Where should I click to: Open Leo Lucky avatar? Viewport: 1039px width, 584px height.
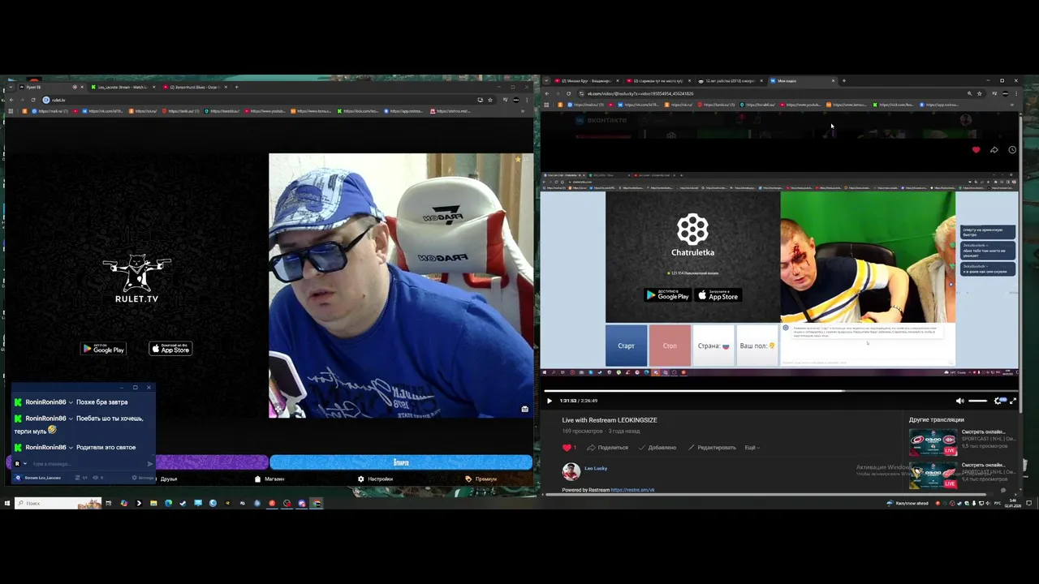click(x=571, y=471)
